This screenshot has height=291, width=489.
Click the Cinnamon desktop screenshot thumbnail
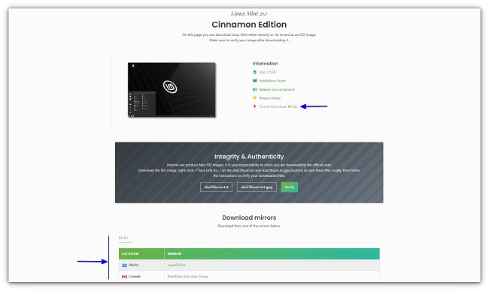click(172, 90)
